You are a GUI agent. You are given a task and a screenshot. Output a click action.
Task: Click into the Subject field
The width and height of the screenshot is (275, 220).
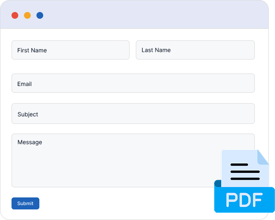(x=133, y=113)
